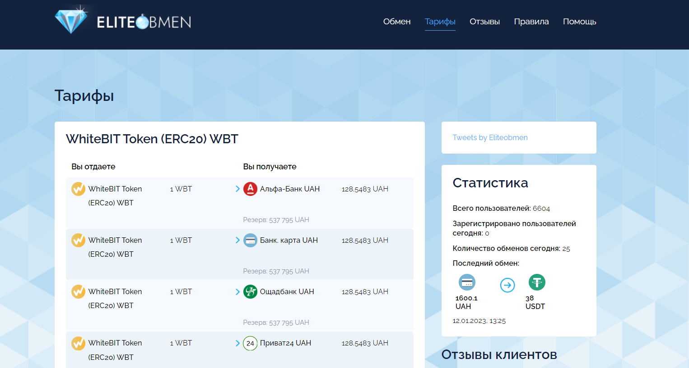Click the reserve text under Банк. карта UAH
The width and height of the screenshot is (689, 368).
[x=276, y=271]
